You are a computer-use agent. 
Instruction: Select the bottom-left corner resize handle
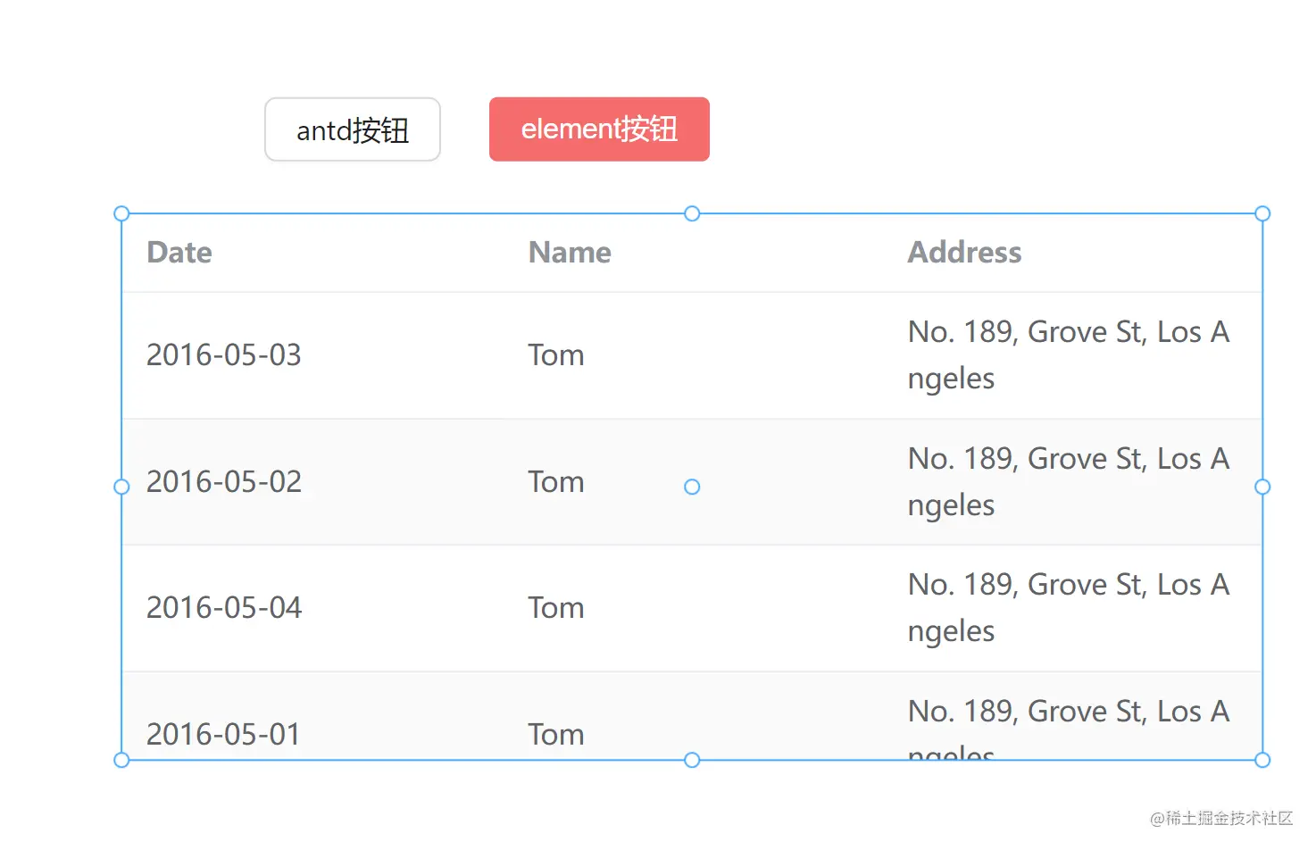[x=122, y=760]
